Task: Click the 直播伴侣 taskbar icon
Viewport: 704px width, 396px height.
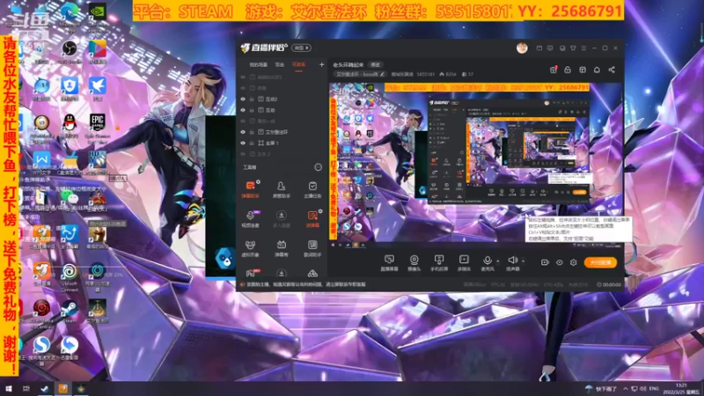Action: click(x=62, y=388)
